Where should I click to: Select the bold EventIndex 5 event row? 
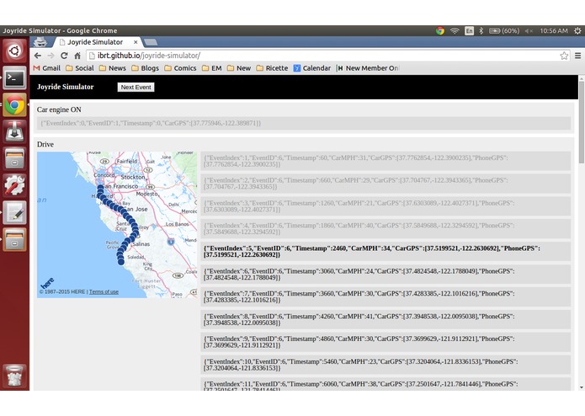[x=386, y=251]
